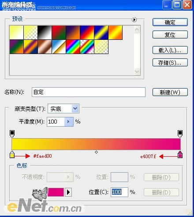Select the right opacity stop above gradient
Screen dimensions: 194x217
pos(180,134)
